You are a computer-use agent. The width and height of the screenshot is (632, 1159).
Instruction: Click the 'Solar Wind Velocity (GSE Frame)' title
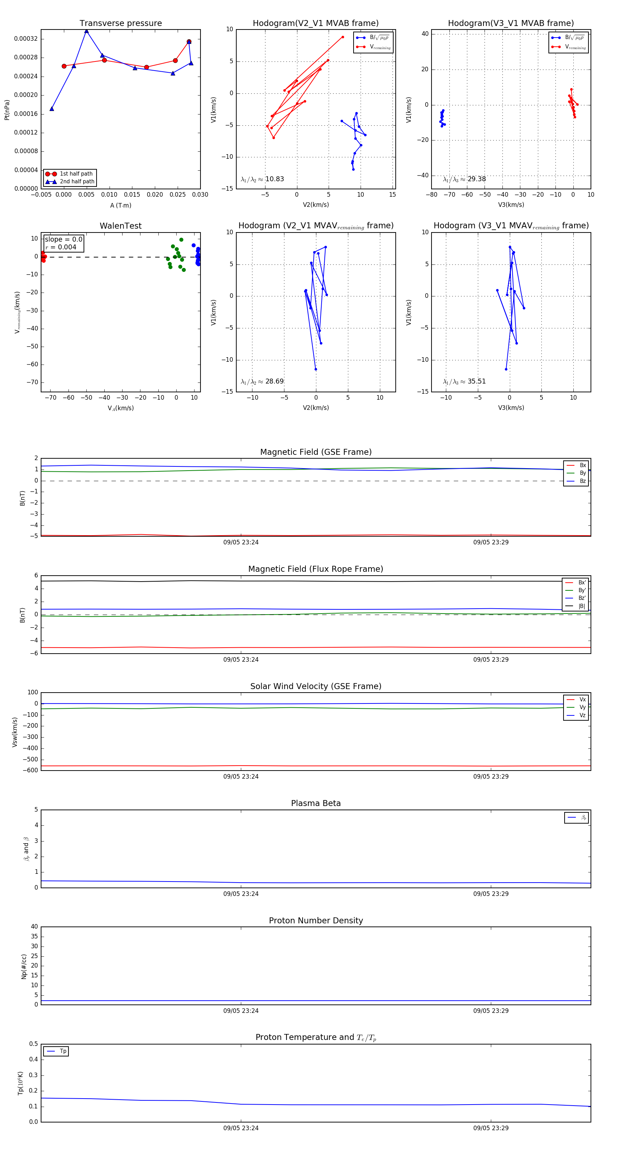[316, 687]
